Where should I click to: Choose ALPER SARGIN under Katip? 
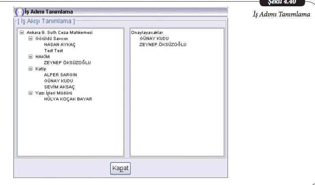coord(60,75)
